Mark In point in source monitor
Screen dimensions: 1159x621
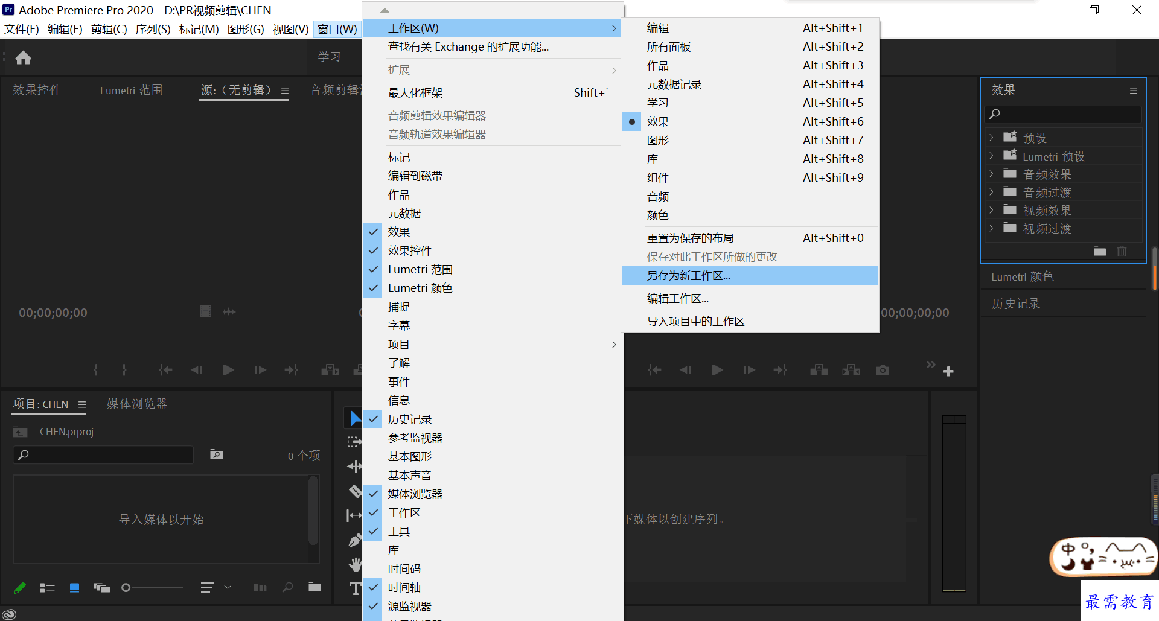[95, 370]
